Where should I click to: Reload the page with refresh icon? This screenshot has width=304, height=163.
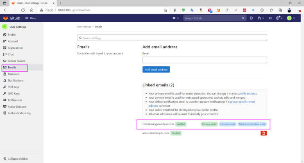(x=23, y=10)
